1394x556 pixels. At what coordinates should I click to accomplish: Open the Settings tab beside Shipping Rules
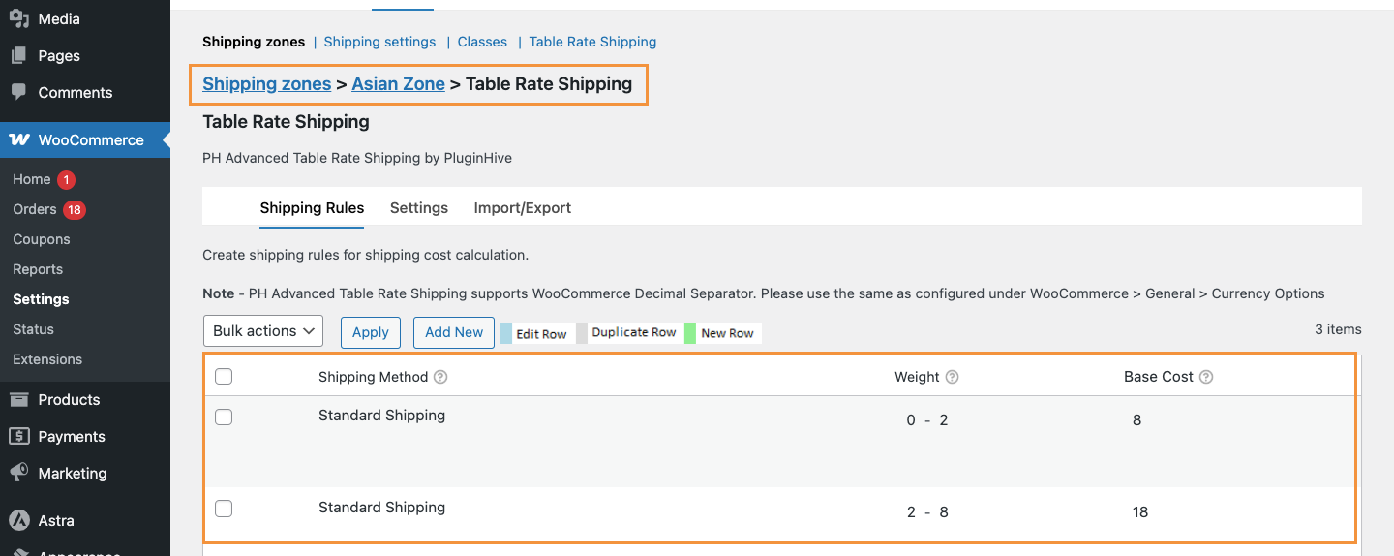point(418,208)
